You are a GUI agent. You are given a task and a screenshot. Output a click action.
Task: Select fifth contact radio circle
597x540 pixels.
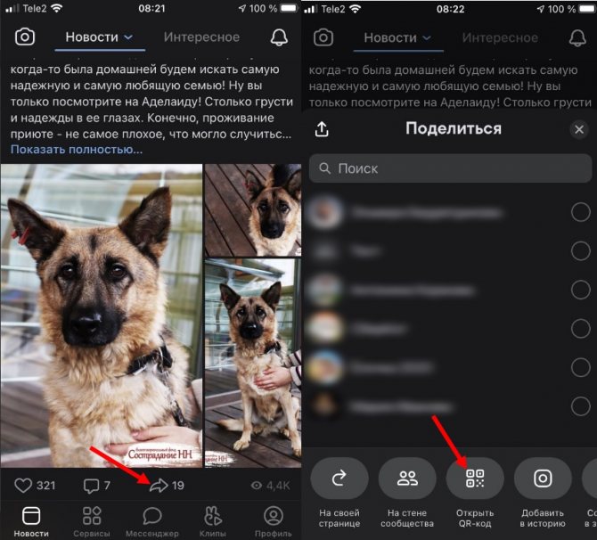581,367
